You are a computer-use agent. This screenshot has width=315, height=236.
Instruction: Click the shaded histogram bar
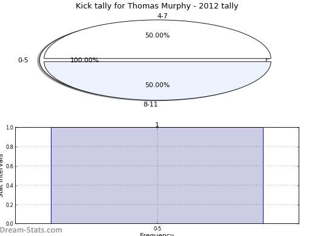157,175
